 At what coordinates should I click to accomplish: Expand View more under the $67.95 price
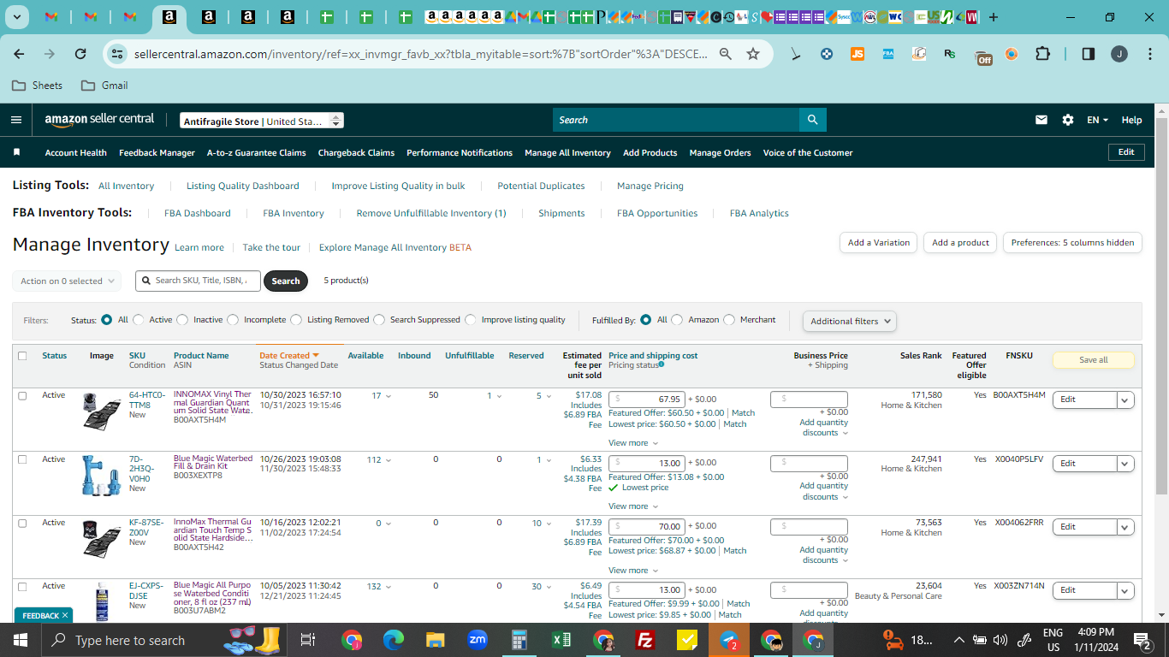633,443
